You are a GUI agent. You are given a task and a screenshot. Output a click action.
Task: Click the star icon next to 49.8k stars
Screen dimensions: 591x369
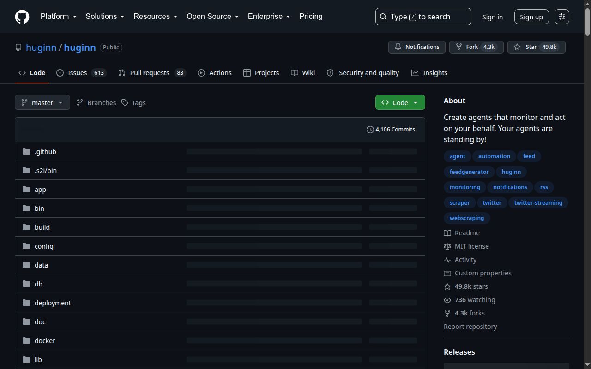click(x=447, y=286)
